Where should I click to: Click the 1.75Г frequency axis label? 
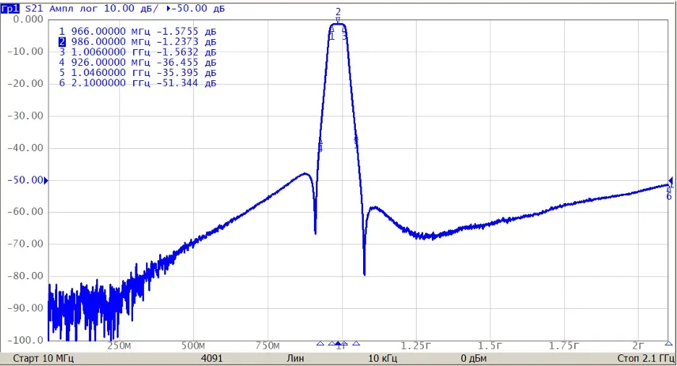564,346
